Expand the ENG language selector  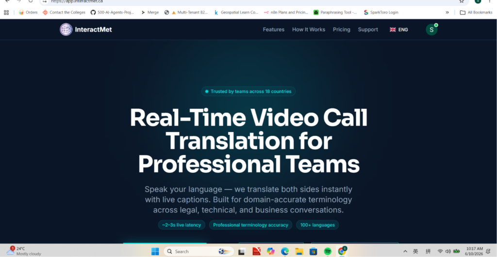399,30
